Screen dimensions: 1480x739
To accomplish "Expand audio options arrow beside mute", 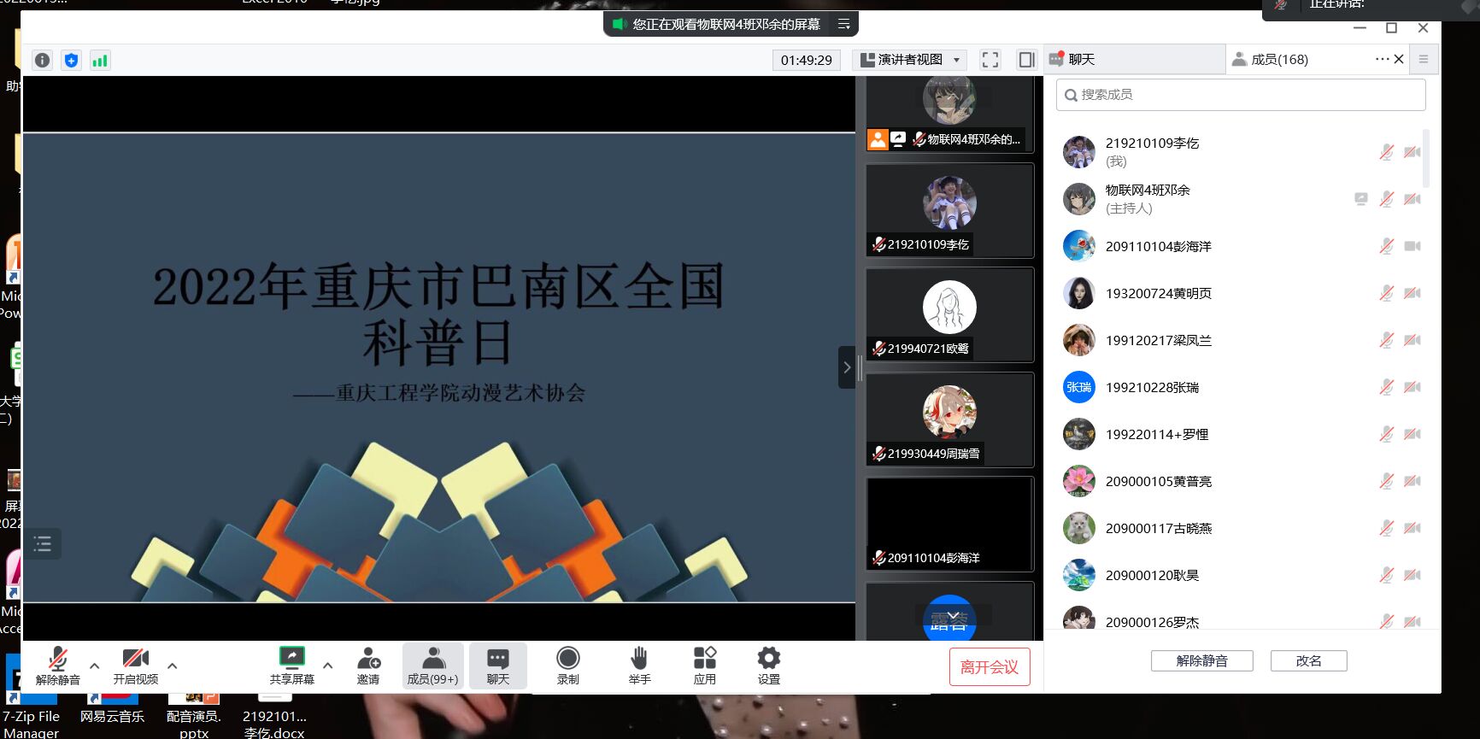I will tap(95, 666).
